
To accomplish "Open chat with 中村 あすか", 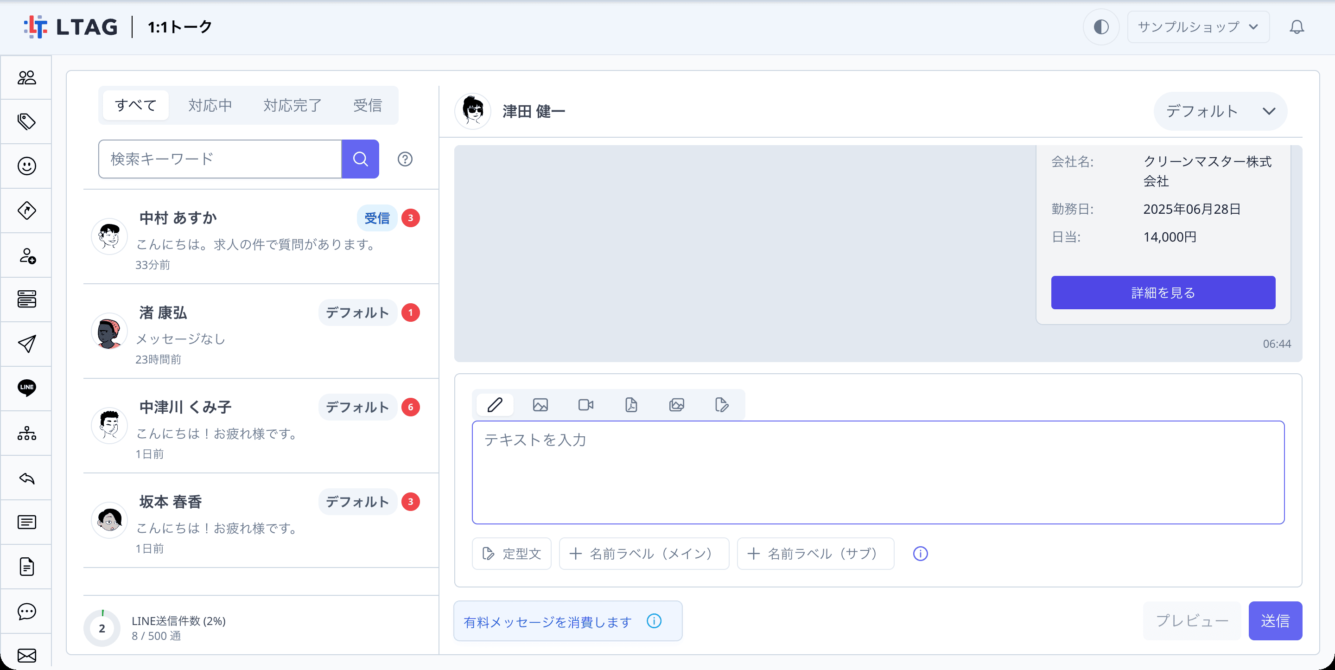I will [x=261, y=237].
